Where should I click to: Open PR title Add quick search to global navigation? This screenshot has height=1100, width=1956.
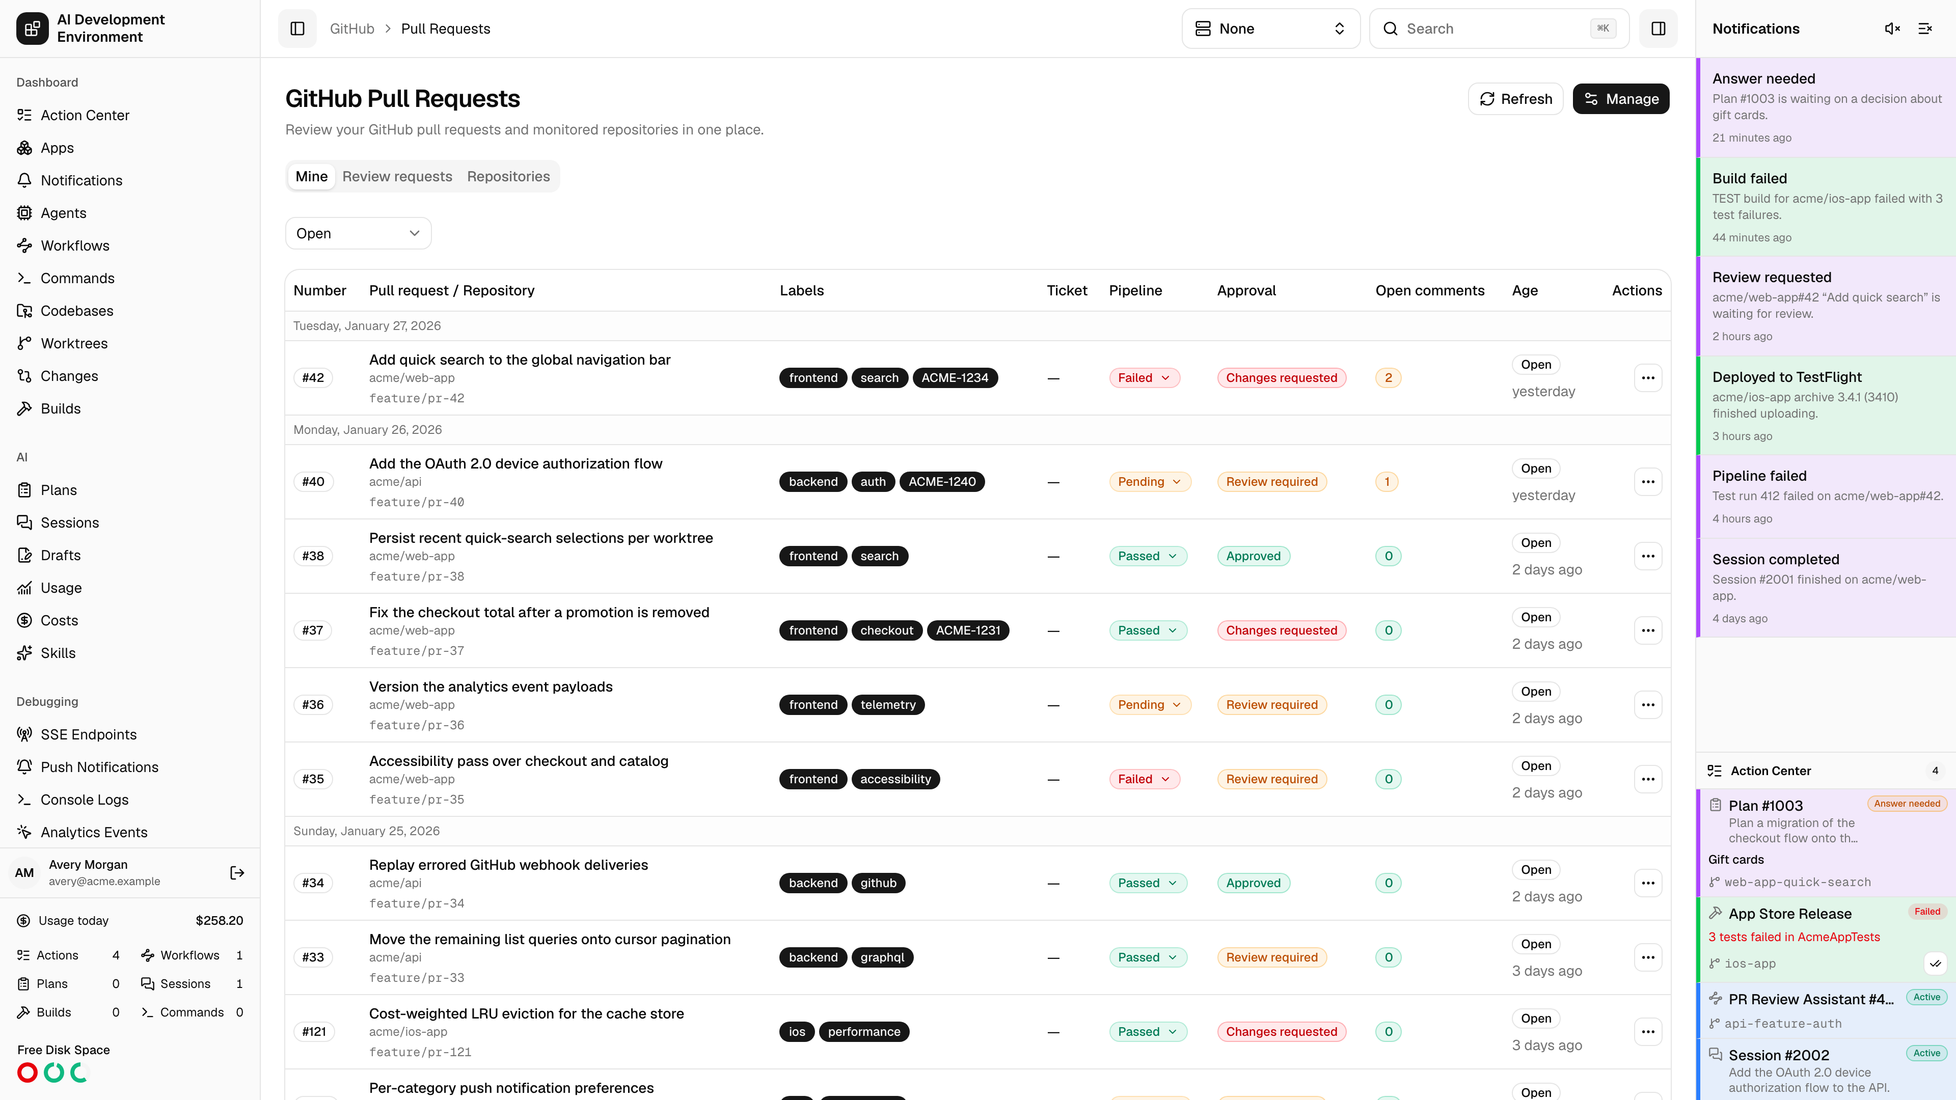click(520, 360)
